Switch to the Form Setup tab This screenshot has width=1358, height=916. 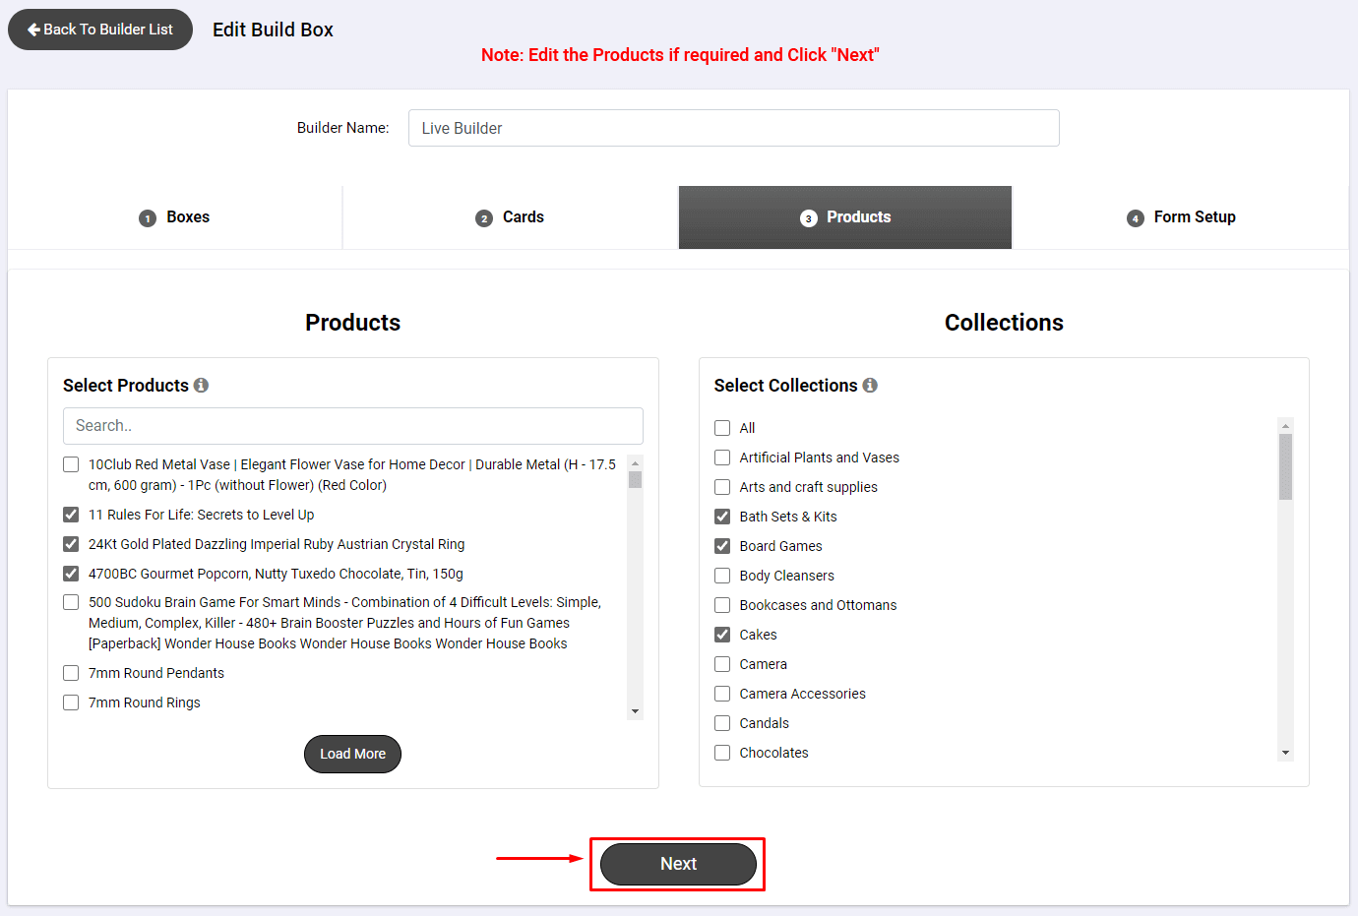pos(1181,217)
